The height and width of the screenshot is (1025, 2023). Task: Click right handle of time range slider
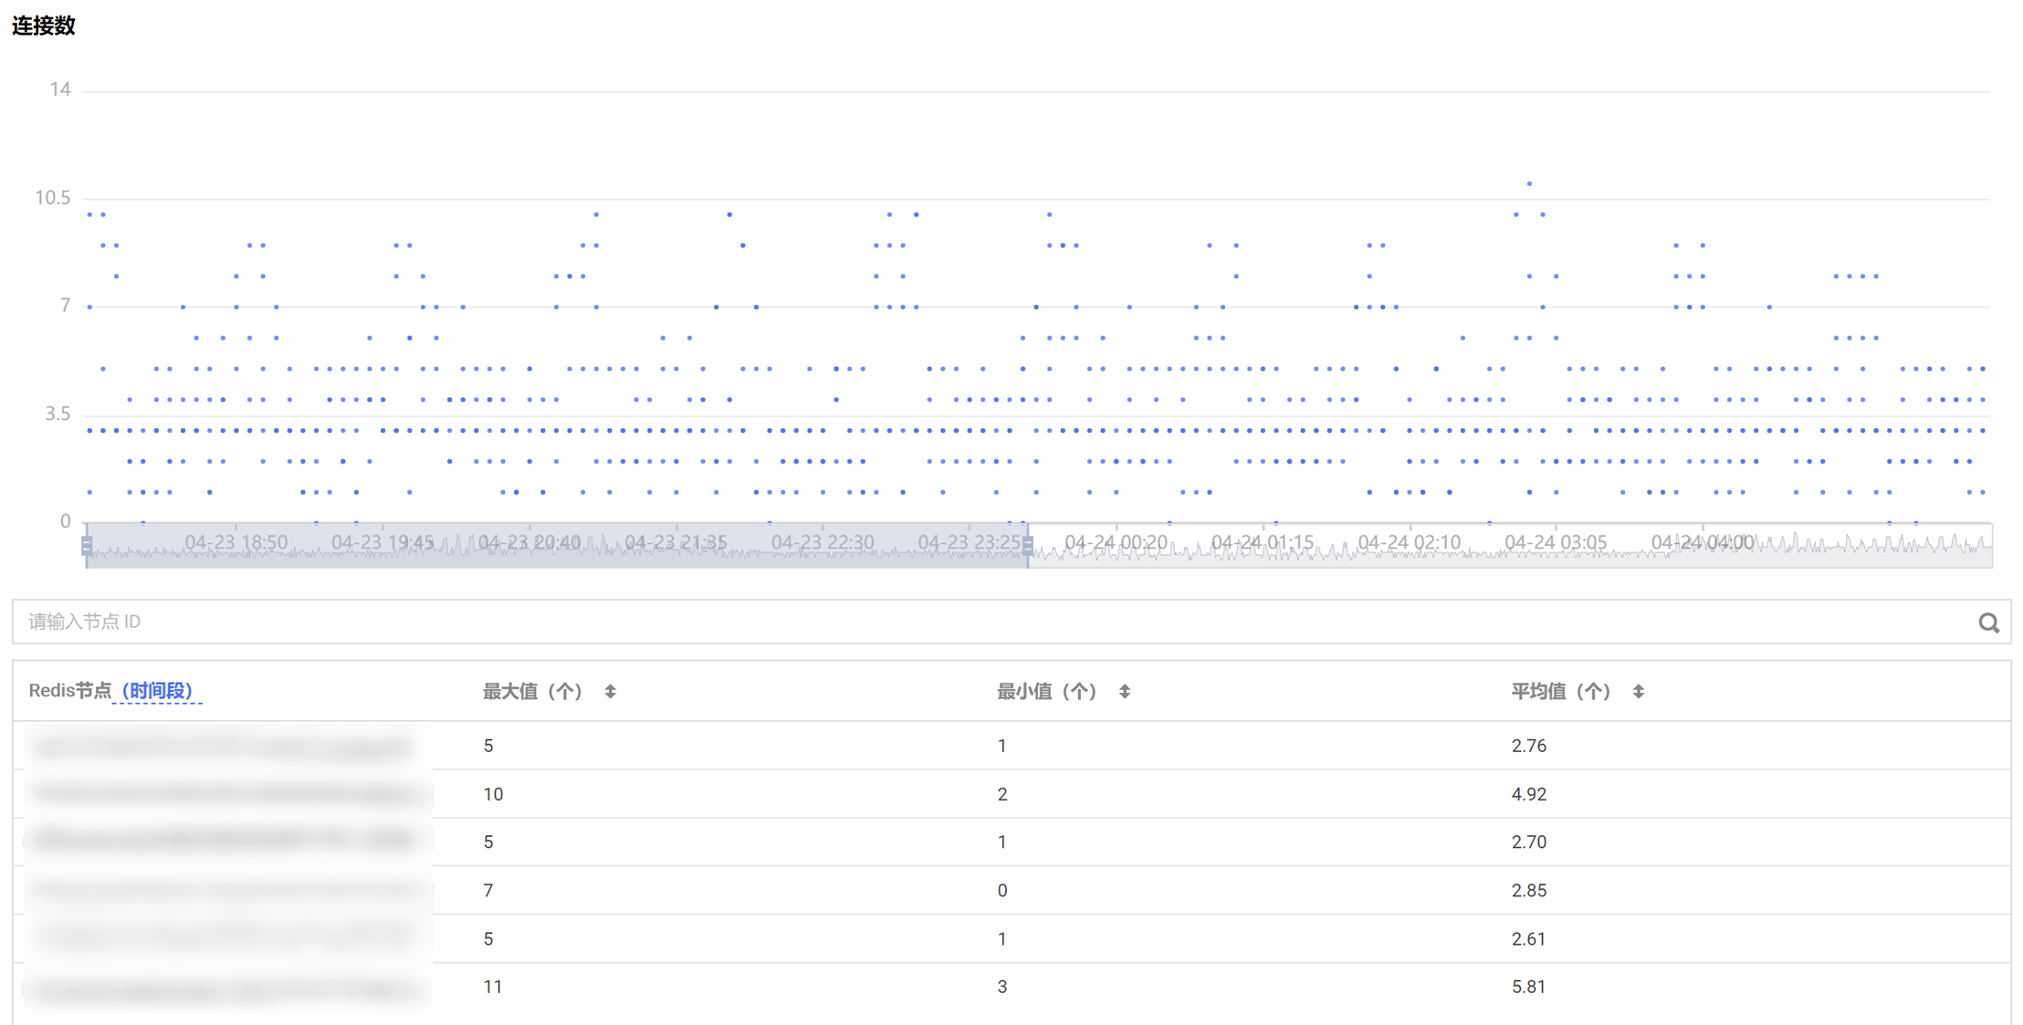click(1028, 546)
